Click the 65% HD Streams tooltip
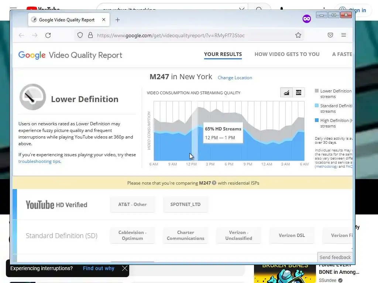The image size is (378, 283). pyautogui.click(x=223, y=133)
